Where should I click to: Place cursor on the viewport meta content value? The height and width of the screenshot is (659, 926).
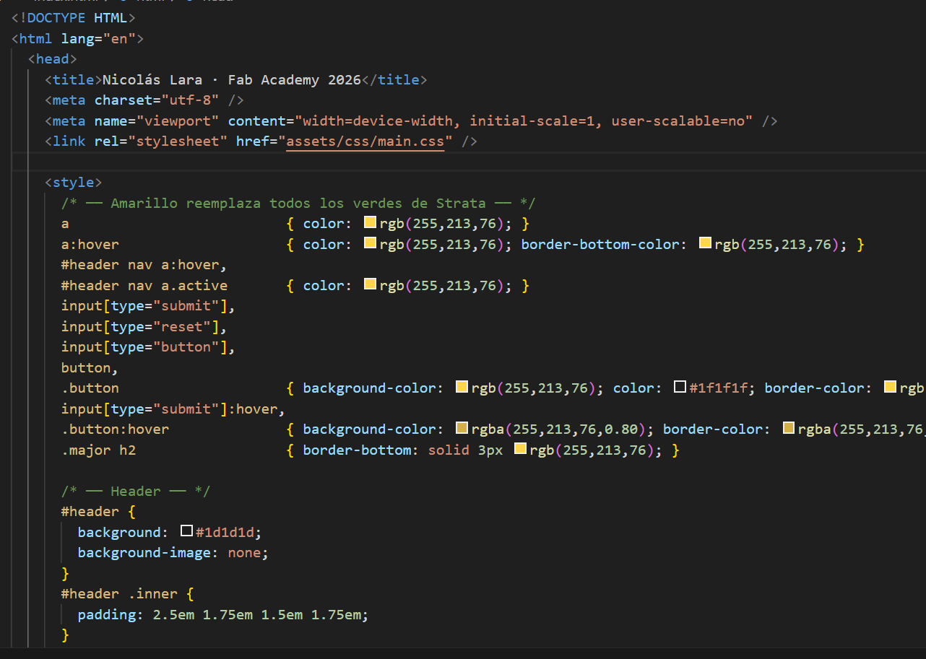click(527, 121)
